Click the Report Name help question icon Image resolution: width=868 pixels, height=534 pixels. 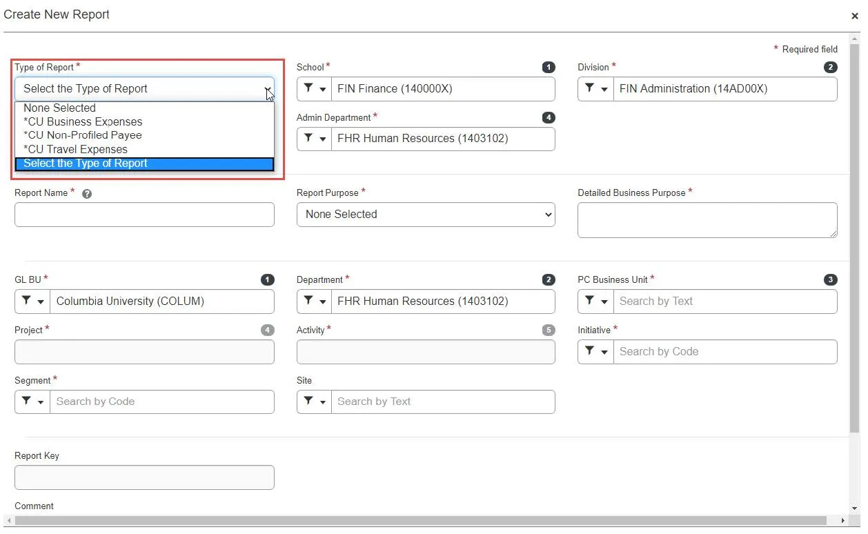coord(86,194)
